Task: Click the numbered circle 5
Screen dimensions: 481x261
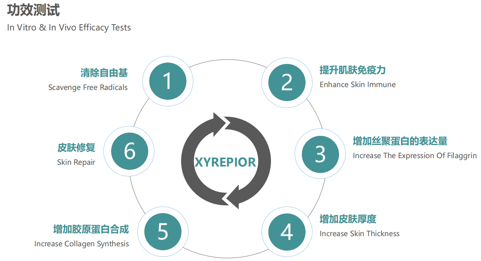Action: coord(163,232)
